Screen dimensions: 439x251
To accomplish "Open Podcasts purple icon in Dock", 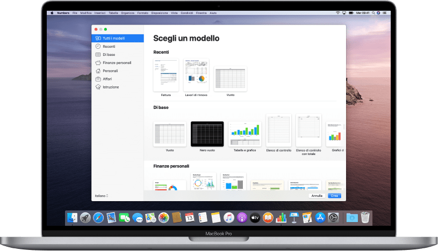I will click(x=242, y=217).
